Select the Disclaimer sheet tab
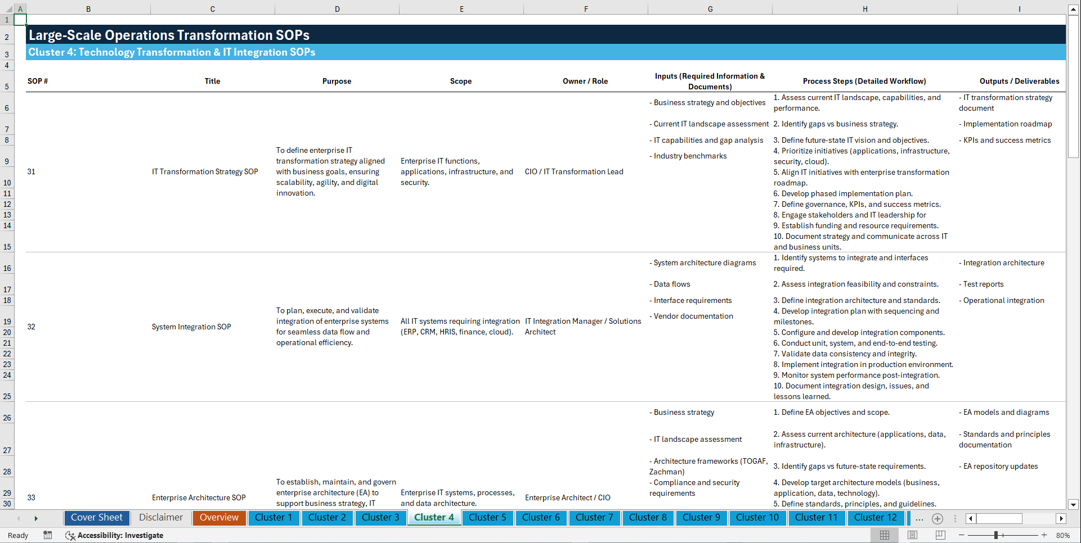The width and height of the screenshot is (1081, 543). pyautogui.click(x=160, y=518)
